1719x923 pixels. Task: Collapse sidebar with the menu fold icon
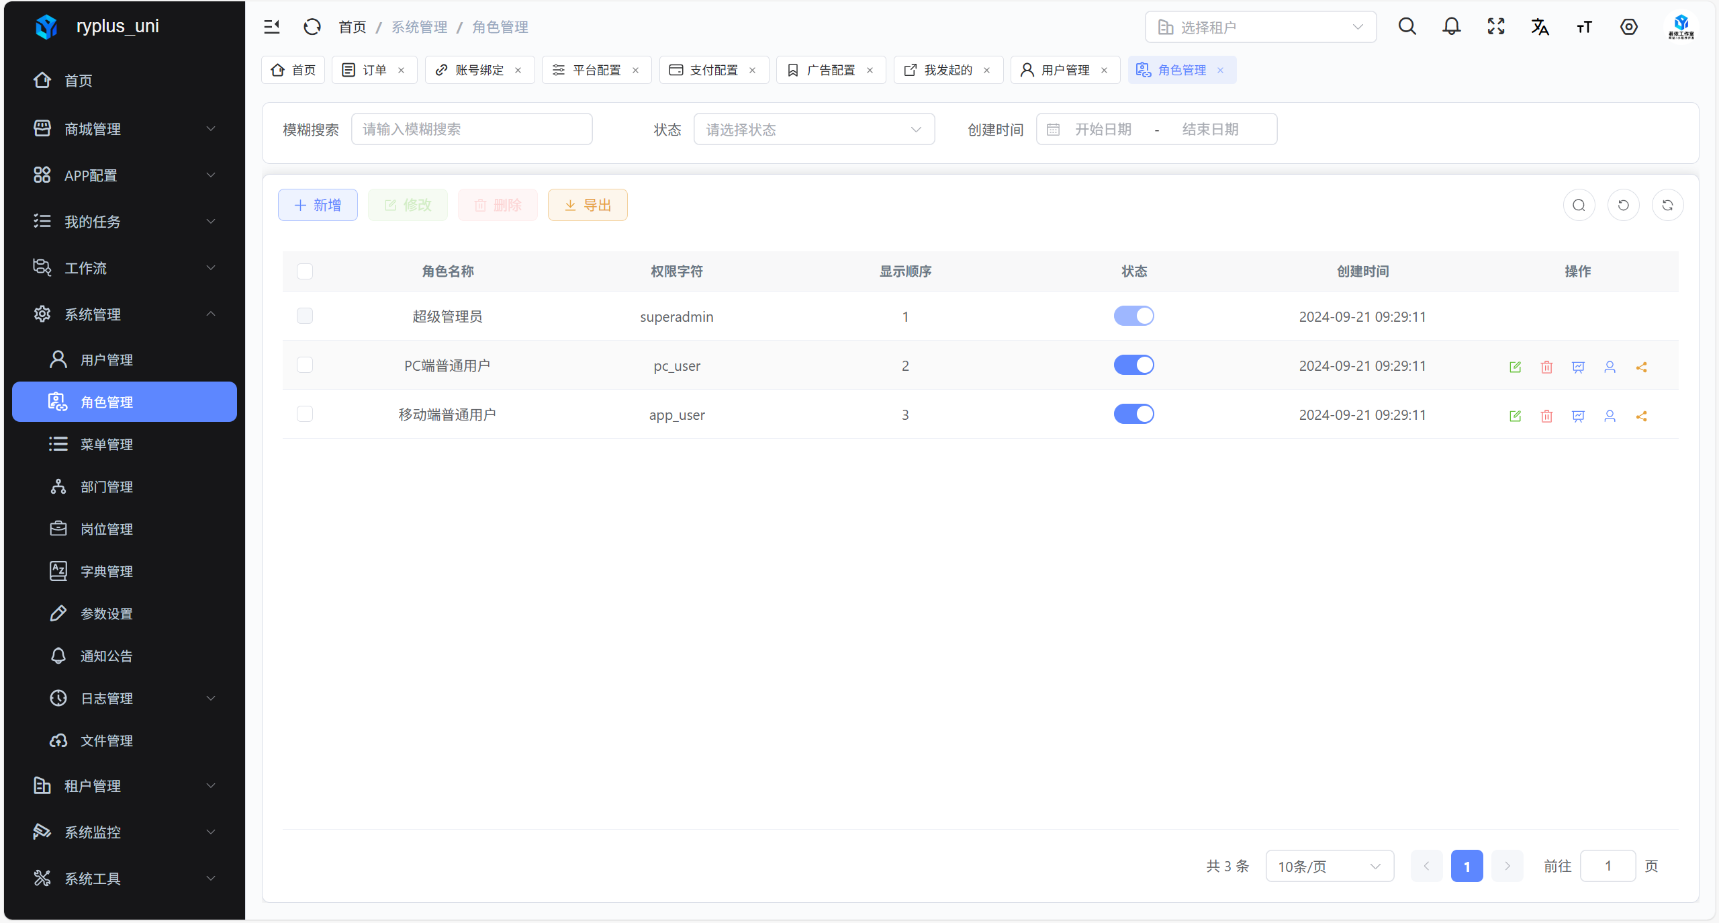pos(272,27)
